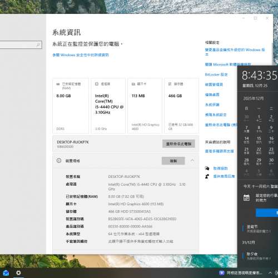Click the storage card icon
This screenshot has width=278, height=278.
(170, 84)
